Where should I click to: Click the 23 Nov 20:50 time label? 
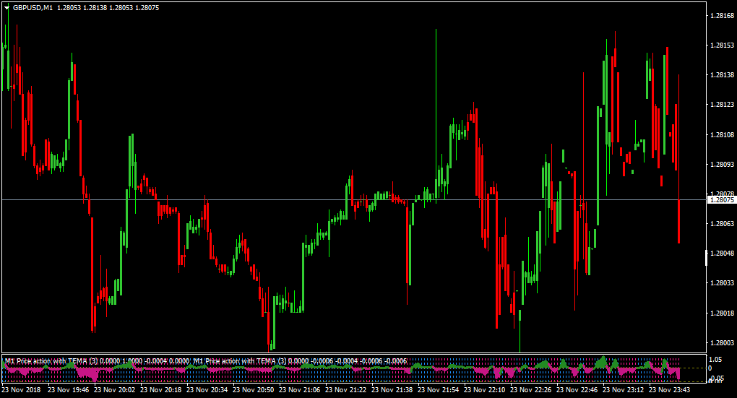(x=253, y=389)
